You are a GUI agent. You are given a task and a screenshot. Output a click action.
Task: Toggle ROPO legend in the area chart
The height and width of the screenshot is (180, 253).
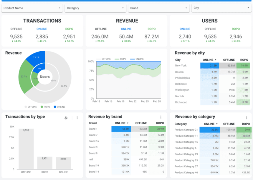(120, 59)
